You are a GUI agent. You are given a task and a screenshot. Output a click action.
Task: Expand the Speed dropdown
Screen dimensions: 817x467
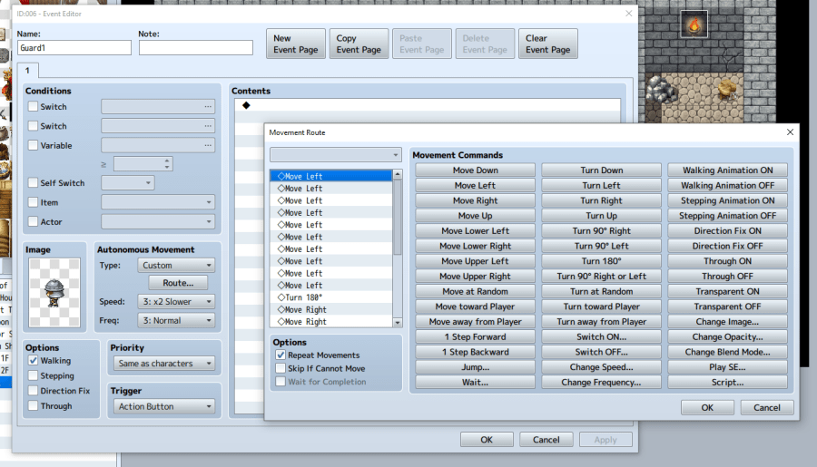(177, 302)
